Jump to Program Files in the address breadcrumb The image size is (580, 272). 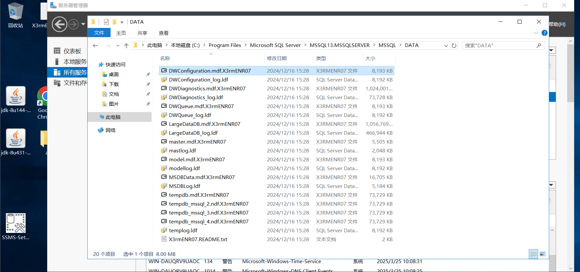click(225, 45)
